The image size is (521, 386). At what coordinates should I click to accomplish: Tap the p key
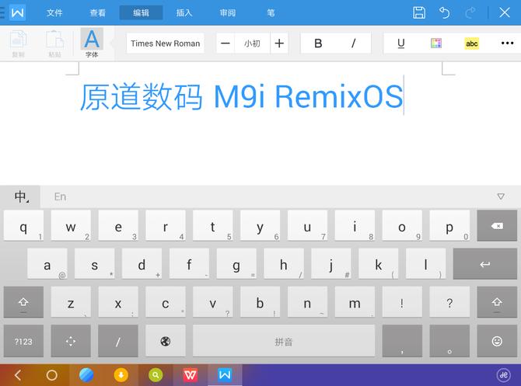pos(449,226)
